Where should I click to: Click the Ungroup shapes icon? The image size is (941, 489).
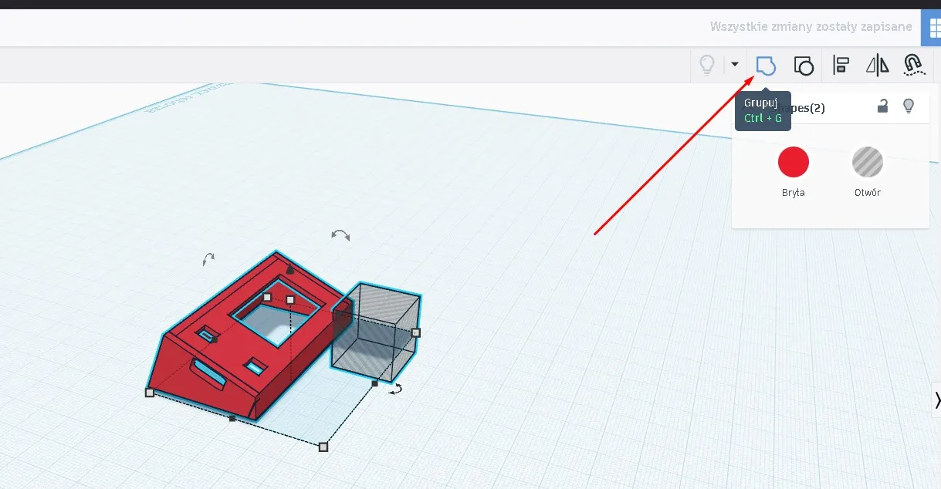tap(804, 66)
